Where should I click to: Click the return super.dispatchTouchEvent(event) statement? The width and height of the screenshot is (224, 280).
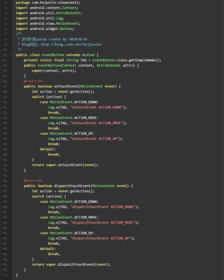coord(71,265)
